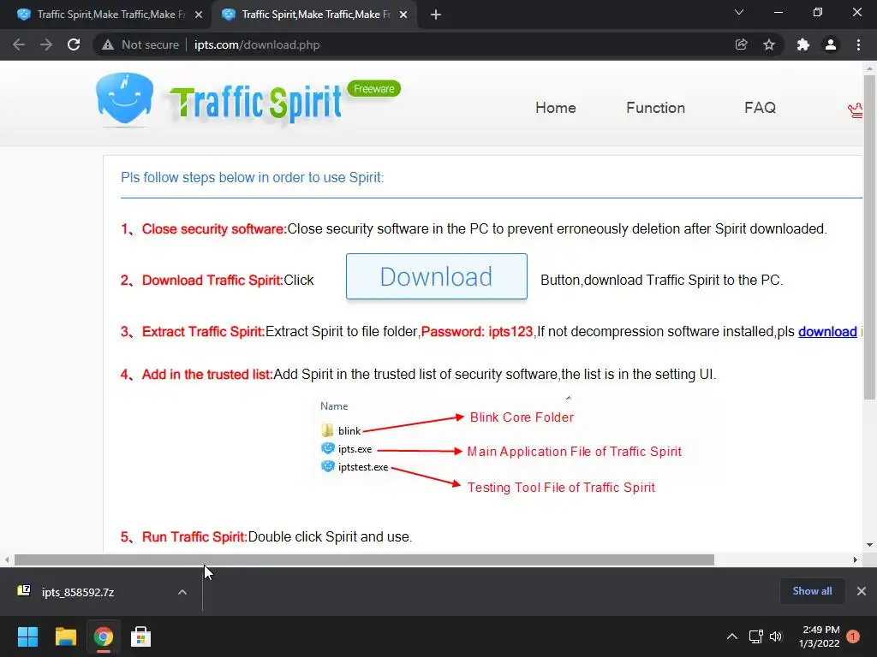Screen dimensions: 877x657
Task: Click the browser back arrow
Action: point(19,44)
